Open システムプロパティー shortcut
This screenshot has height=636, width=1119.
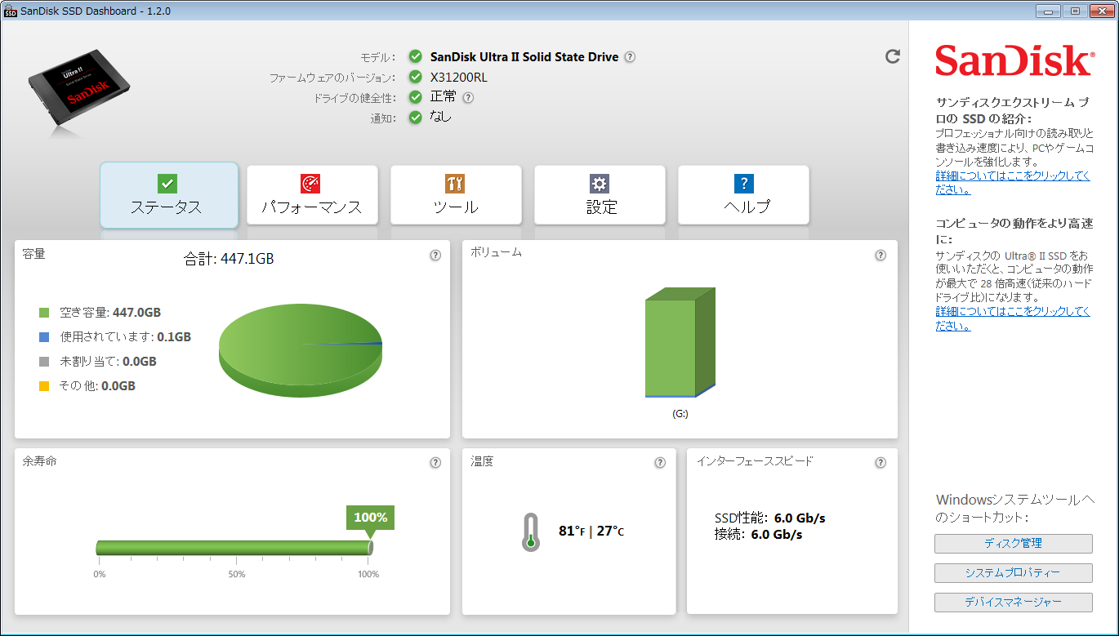click(x=1014, y=573)
